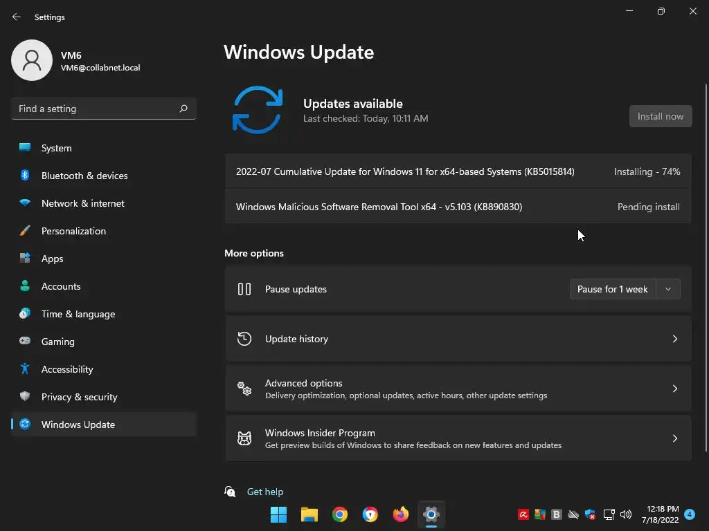Click the search magnifier icon in Find a setting
The height and width of the screenshot is (531, 709).
point(183,109)
